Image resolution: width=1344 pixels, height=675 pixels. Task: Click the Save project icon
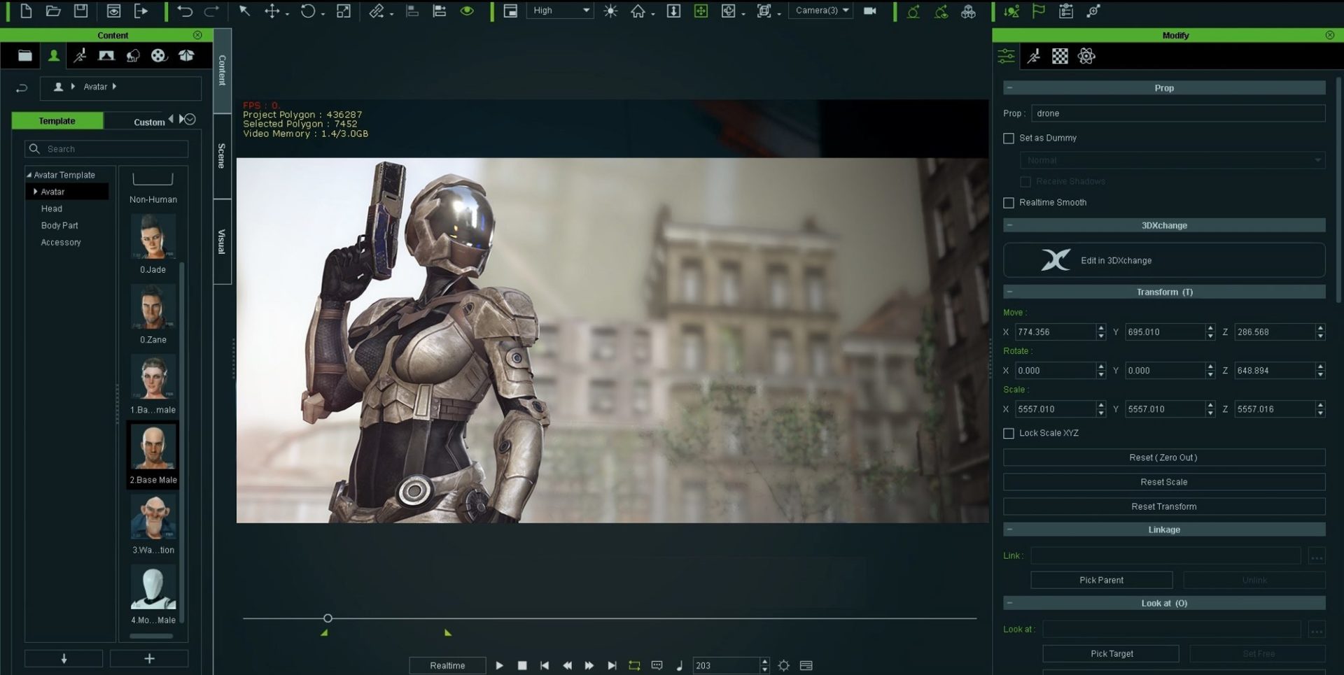coord(81,11)
